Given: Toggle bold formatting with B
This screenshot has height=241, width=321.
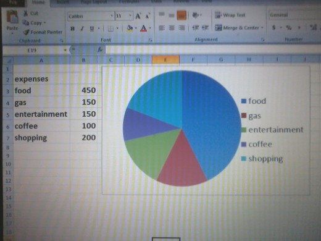Looking at the screenshot, I should (x=72, y=28).
